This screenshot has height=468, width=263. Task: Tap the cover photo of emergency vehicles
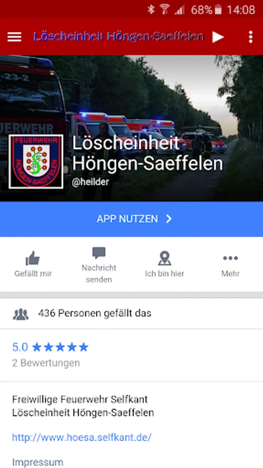point(131,128)
